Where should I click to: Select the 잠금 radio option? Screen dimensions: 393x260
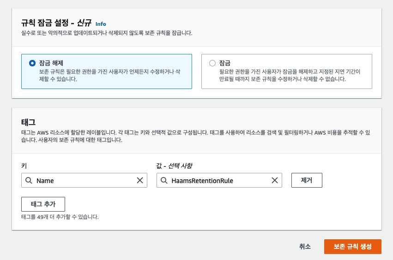[212, 63]
